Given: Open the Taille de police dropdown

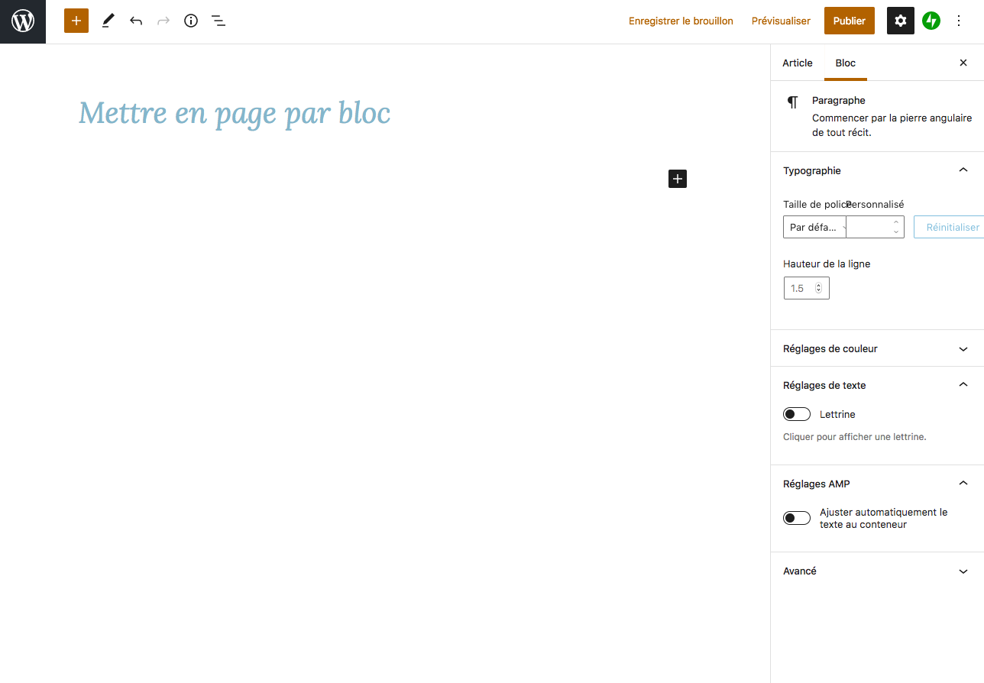Looking at the screenshot, I should pos(814,227).
